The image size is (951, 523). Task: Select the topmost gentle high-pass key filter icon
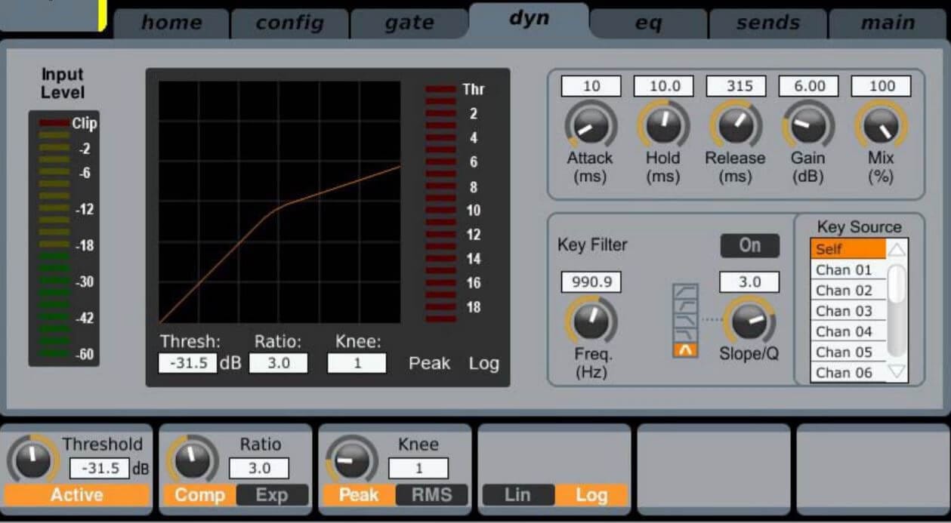click(x=685, y=291)
